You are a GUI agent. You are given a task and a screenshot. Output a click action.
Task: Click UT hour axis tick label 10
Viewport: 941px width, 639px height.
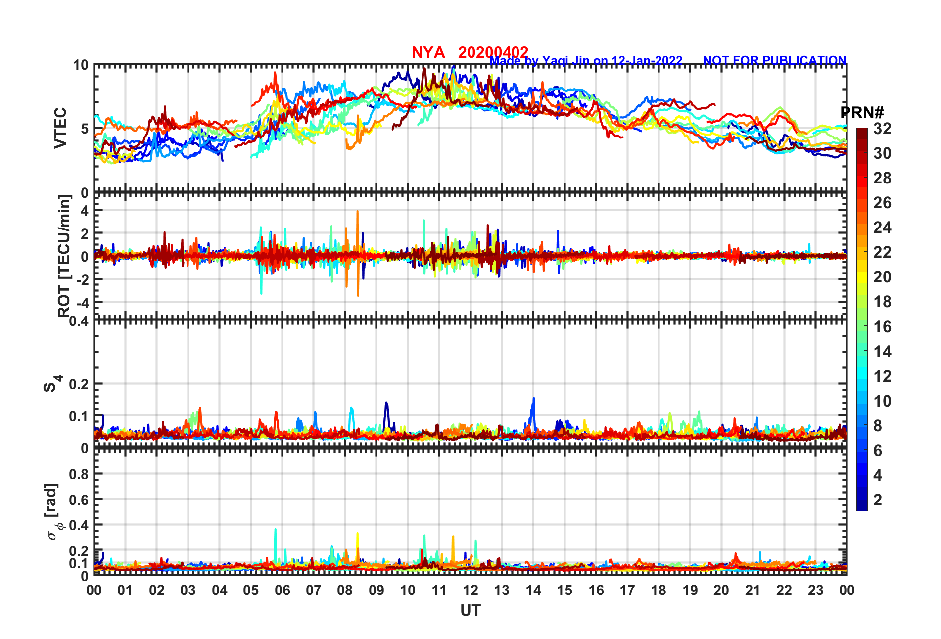point(408,590)
